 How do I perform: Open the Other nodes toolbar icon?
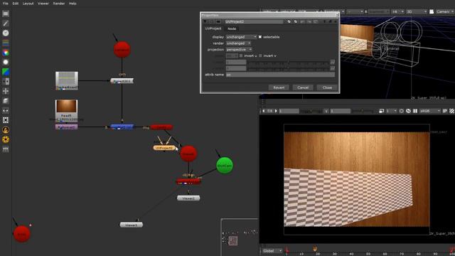pos(6,149)
